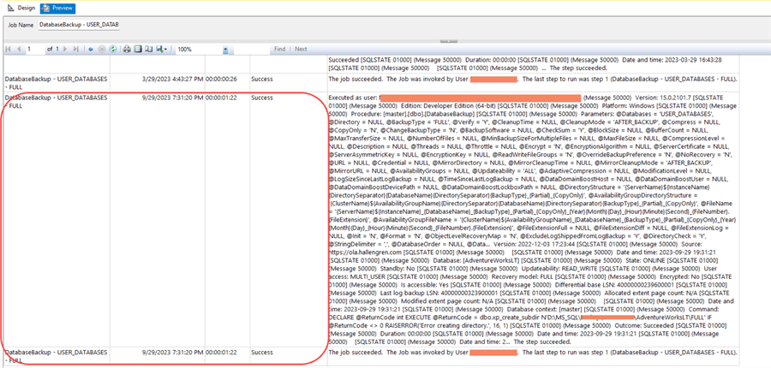This screenshot has height=368, width=771.
Task: Switch to the Preview tab
Action: [x=57, y=7]
